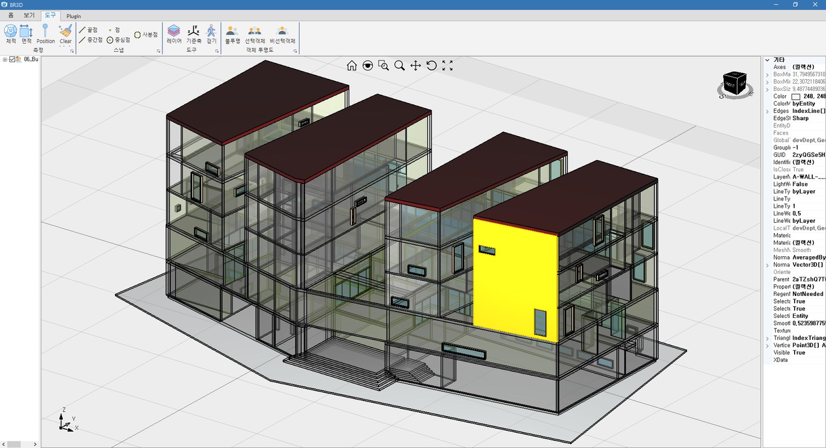
Task: Toggle the 점 point snap
Action: (x=113, y=30)
